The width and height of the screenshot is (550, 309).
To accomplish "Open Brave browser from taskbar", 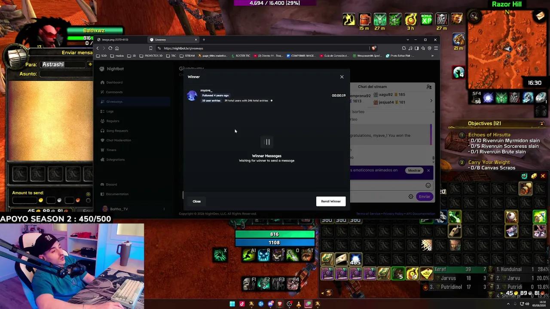I will (280, 304).
